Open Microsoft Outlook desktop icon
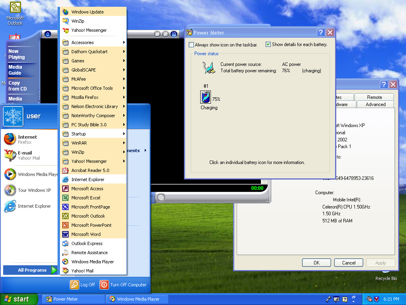406x305 pixels. pyautogui.click(x=15, y=14)
